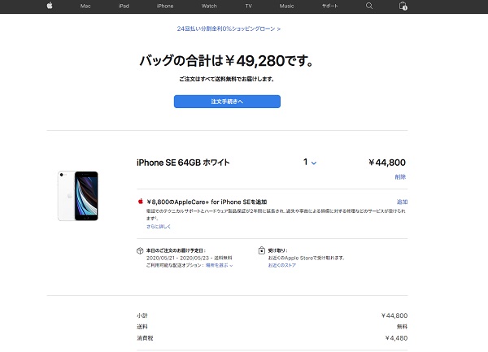Expand the delivery location selector dropdown

tap(219, 265)
